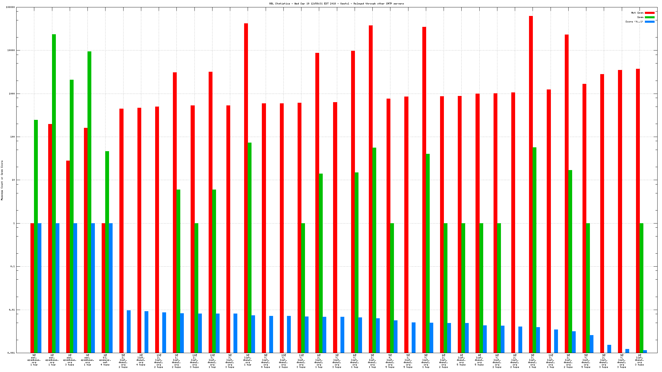Screen dimensions: 662x372
Task: Click the 9@ zen.spamhaus.org 1 hop label
Action: (x=34, y=360)
